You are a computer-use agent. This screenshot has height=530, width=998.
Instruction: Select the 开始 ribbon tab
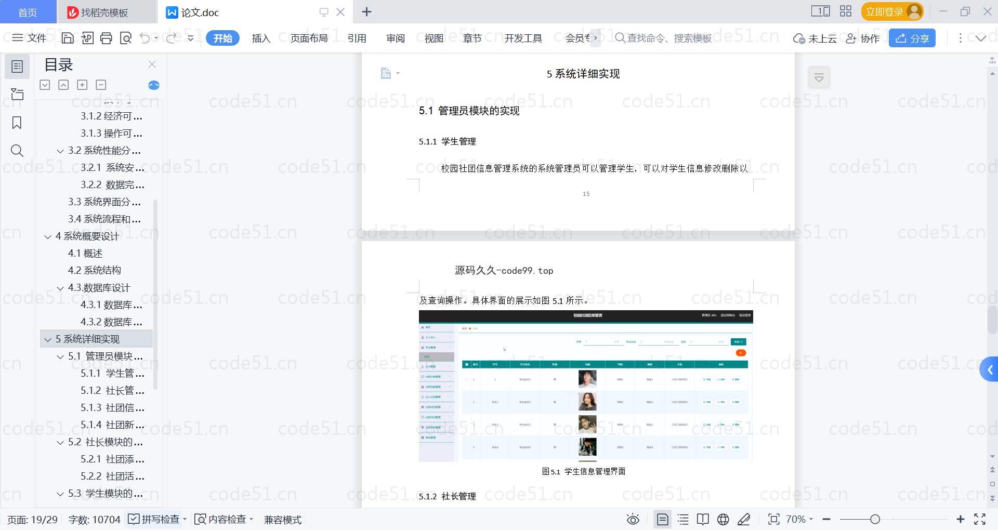(222, 38)
